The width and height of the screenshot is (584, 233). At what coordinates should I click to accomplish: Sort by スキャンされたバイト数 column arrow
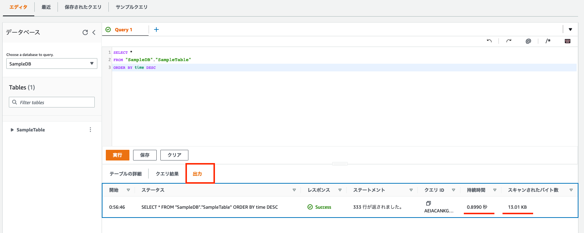tap(571, 190)
